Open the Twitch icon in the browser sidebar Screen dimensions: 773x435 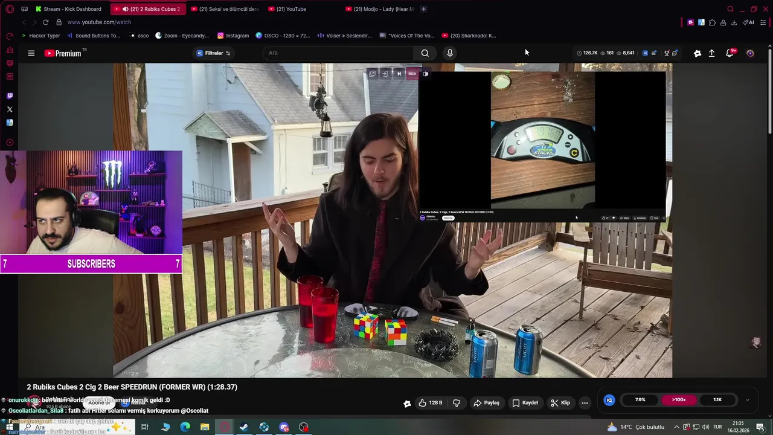(10, 96)
